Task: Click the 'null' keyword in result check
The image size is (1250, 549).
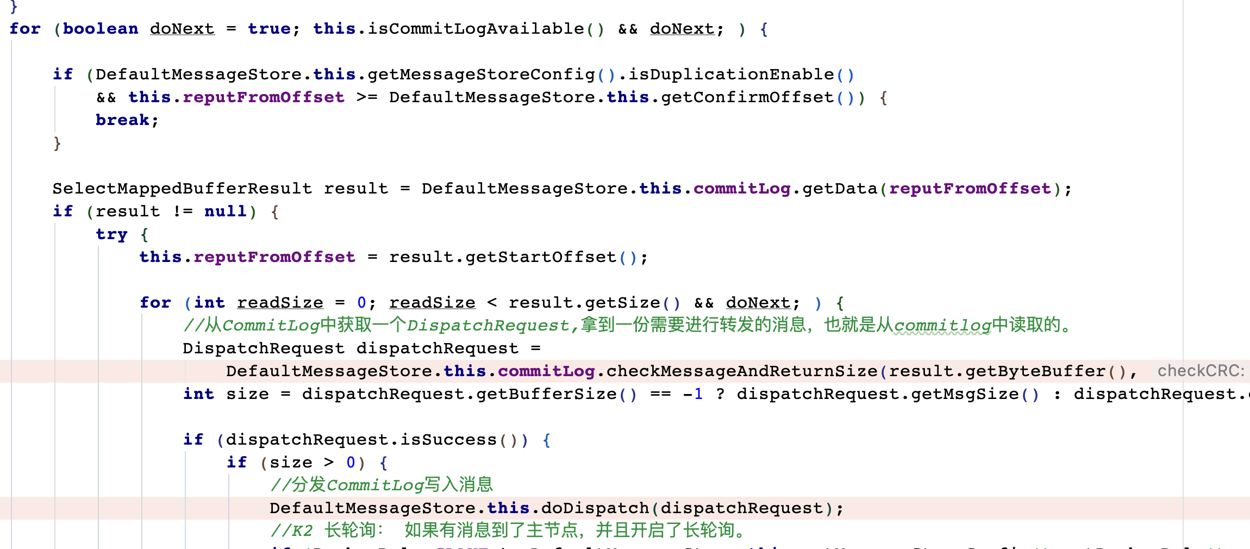Action: tap(226, 211)
